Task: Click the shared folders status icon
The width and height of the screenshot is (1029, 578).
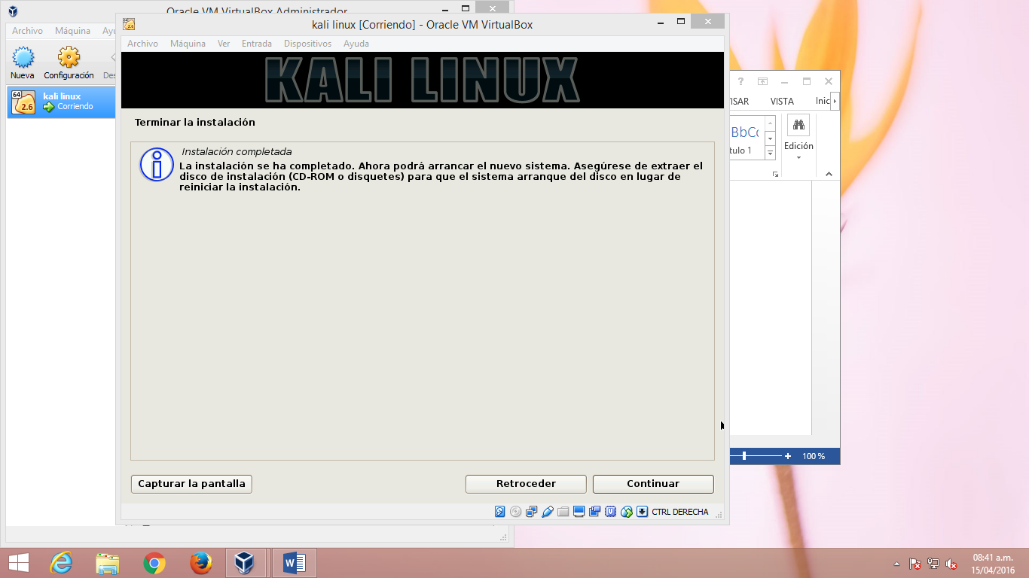Action: (x=562, y=511)
